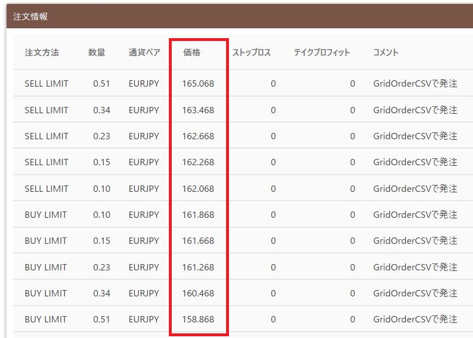This screenshot has height=338, width=473.
Task: Click SELL LIMIT in the 162.068 row
Action: pos(46,189)
